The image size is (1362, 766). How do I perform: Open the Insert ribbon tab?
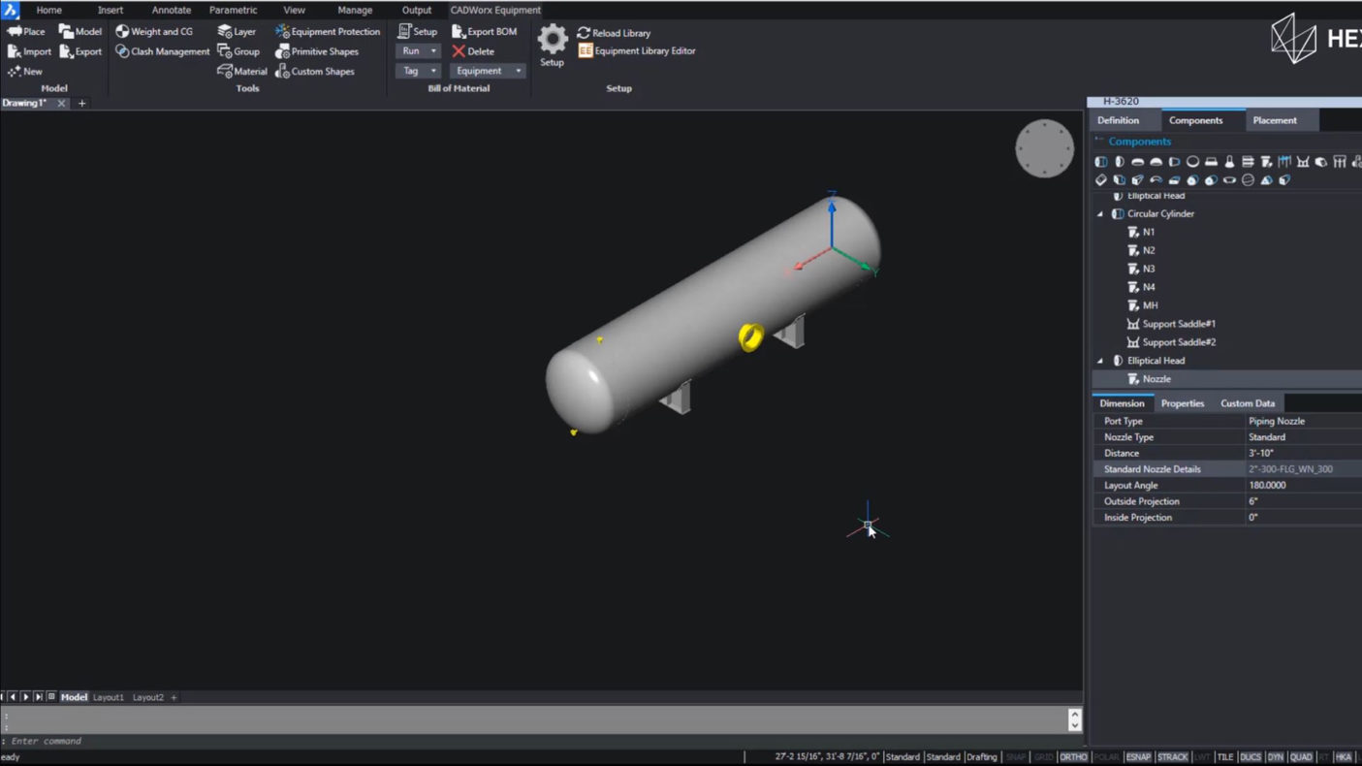pyautogui.click(x=110, y=10)
